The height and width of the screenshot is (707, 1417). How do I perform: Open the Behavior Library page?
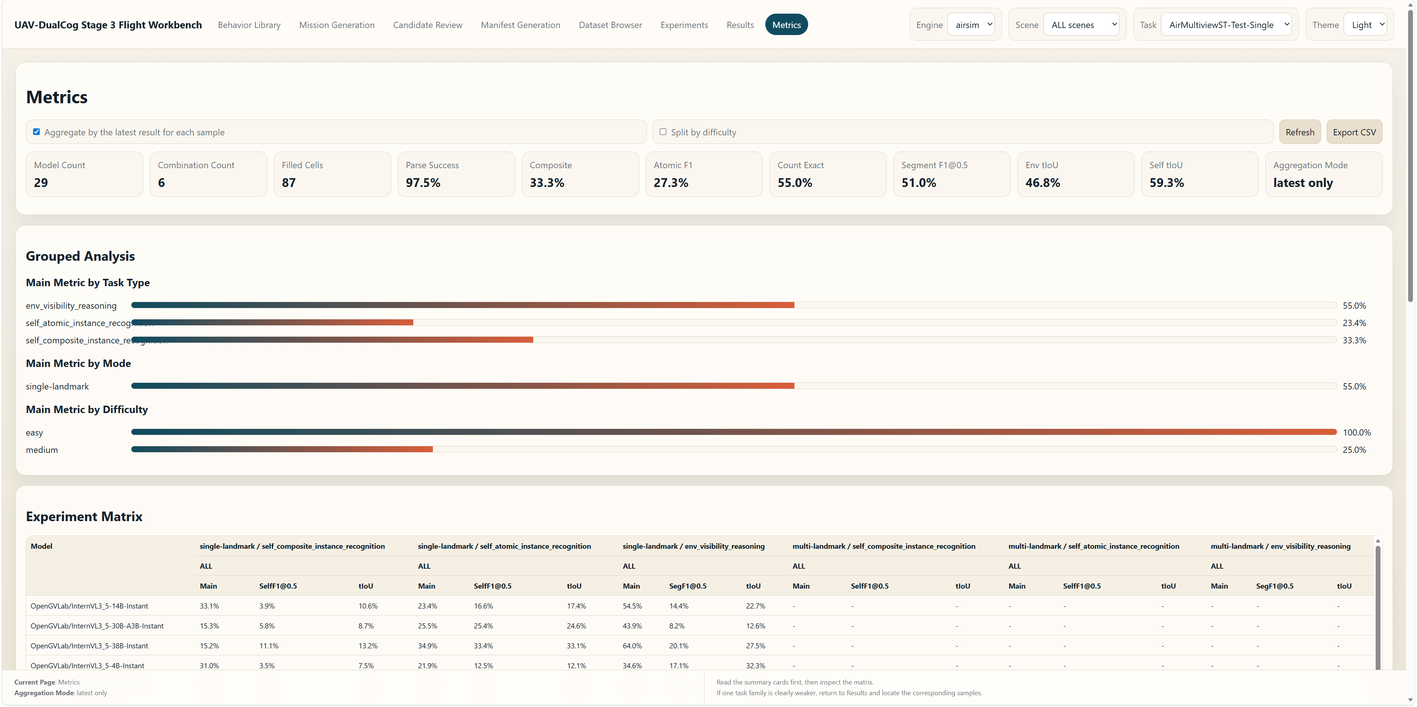(249, 25)
